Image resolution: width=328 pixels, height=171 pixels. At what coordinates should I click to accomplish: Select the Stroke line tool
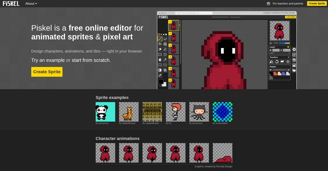point(165,49)
